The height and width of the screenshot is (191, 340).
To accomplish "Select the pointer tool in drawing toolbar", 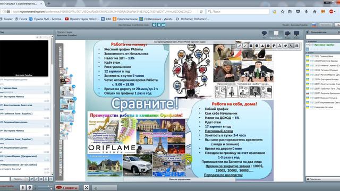I will point(291,46).
